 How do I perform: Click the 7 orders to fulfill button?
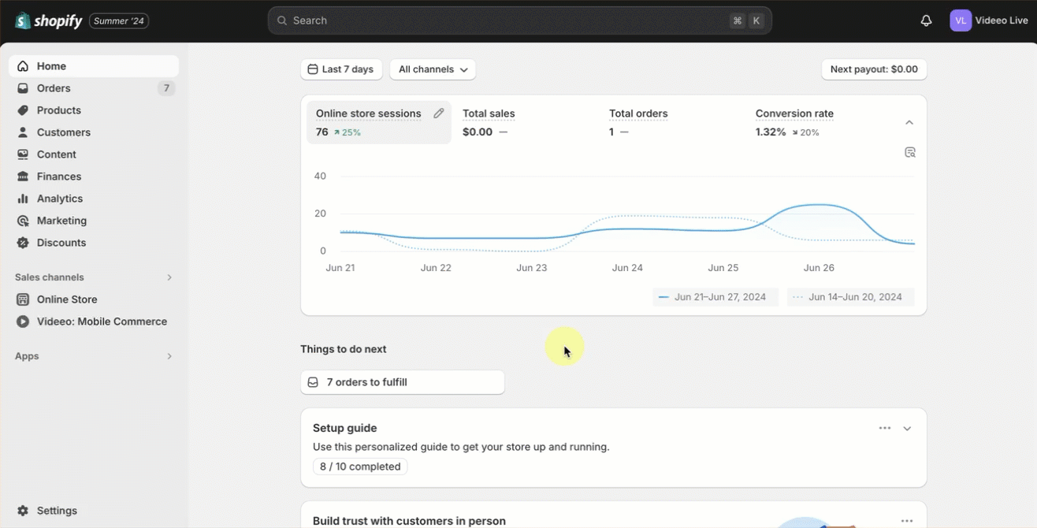click(x=402, y=382)
